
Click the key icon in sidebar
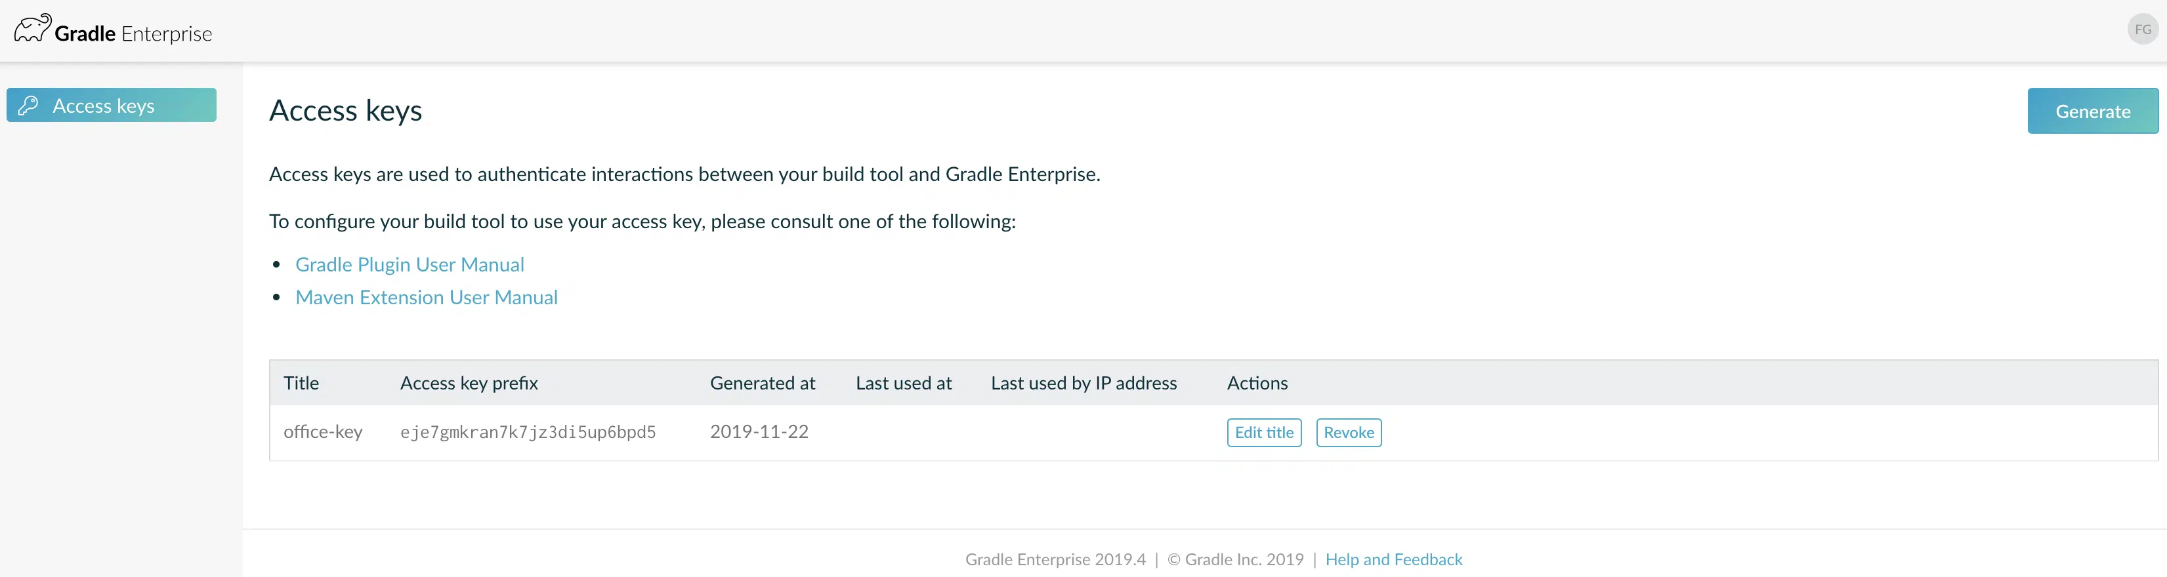click(29, 105)
